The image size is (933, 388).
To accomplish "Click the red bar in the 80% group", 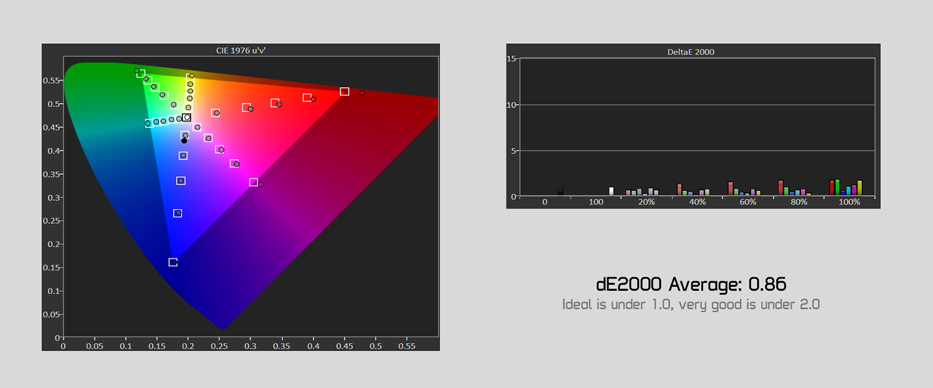I will (781, 188).
